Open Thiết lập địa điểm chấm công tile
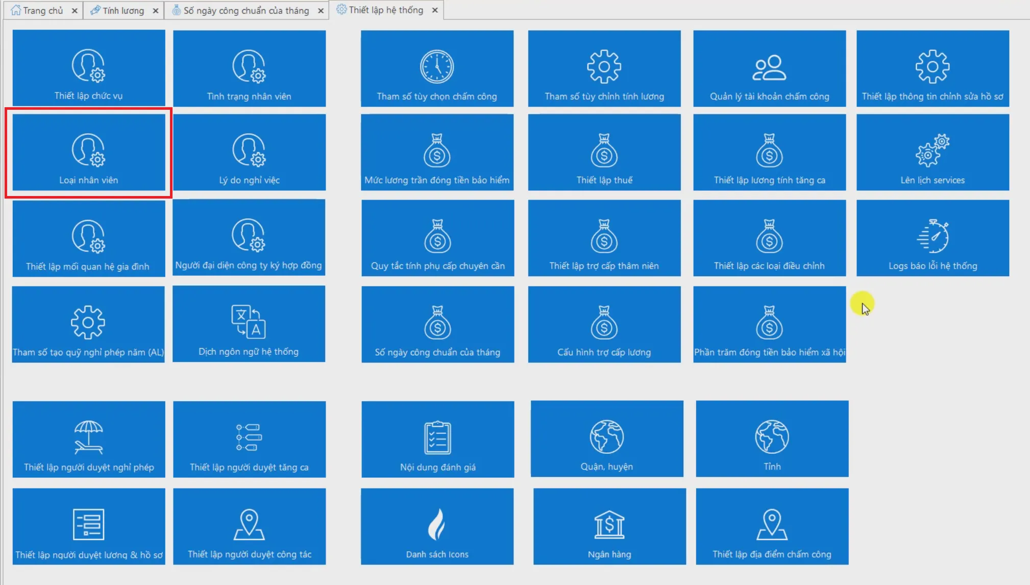1030x585 pixels. point(772,526)
